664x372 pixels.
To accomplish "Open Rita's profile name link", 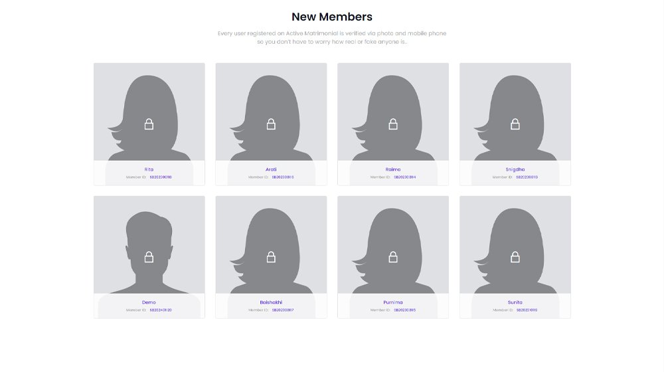I will (149, 169).
